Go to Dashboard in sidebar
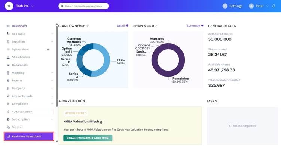 [19, 26]
